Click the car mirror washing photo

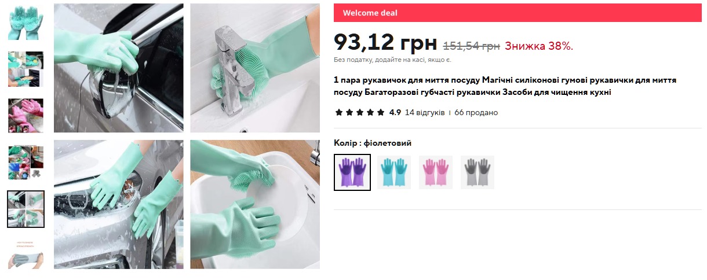point(119,68)
